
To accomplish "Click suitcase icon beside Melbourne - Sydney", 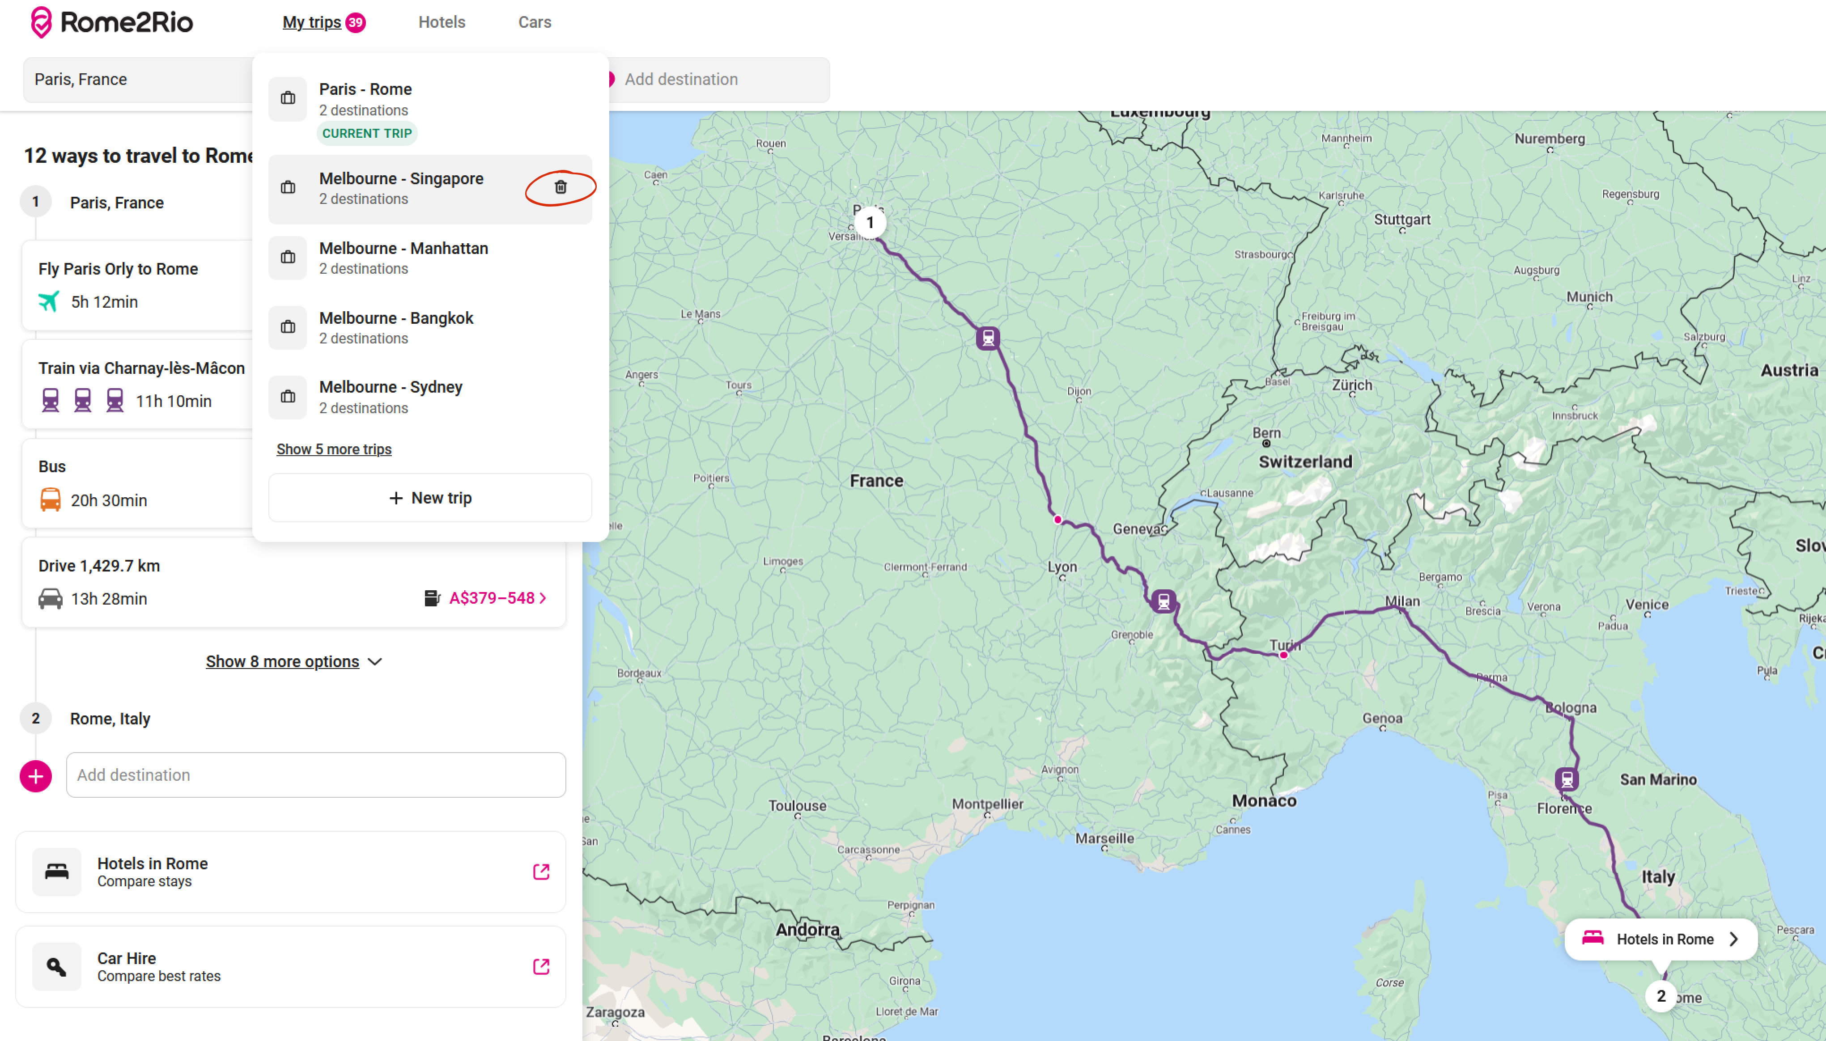I will [288, 397].
